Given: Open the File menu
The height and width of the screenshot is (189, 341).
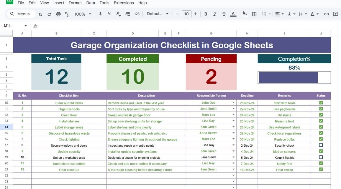Looking at the screenshot, I should [x=21, y=3].
